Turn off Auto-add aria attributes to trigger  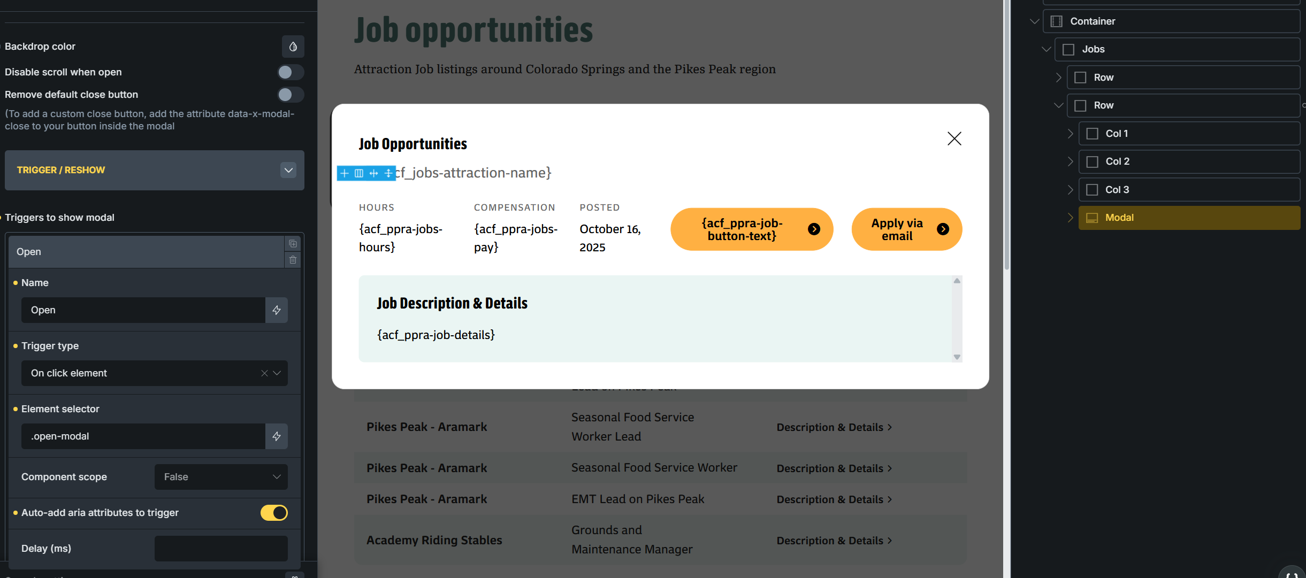(x=274, y=513)
